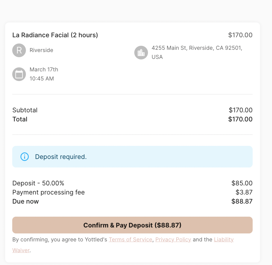Open the Liability Waiver link
The width and height of the screenshot is (272, 265).
224,240
